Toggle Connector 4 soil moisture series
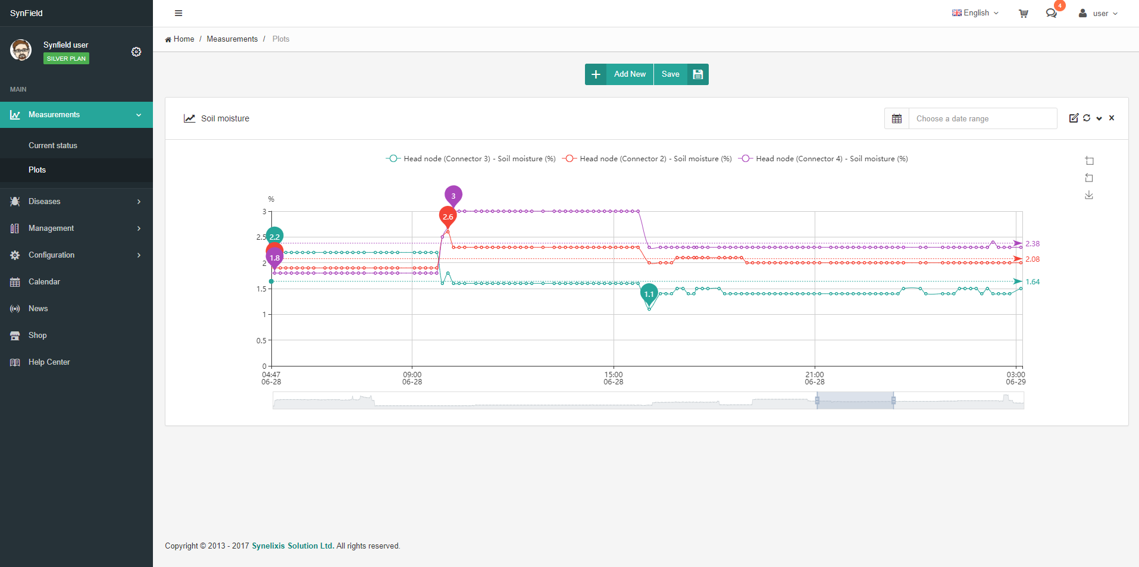 823,159
